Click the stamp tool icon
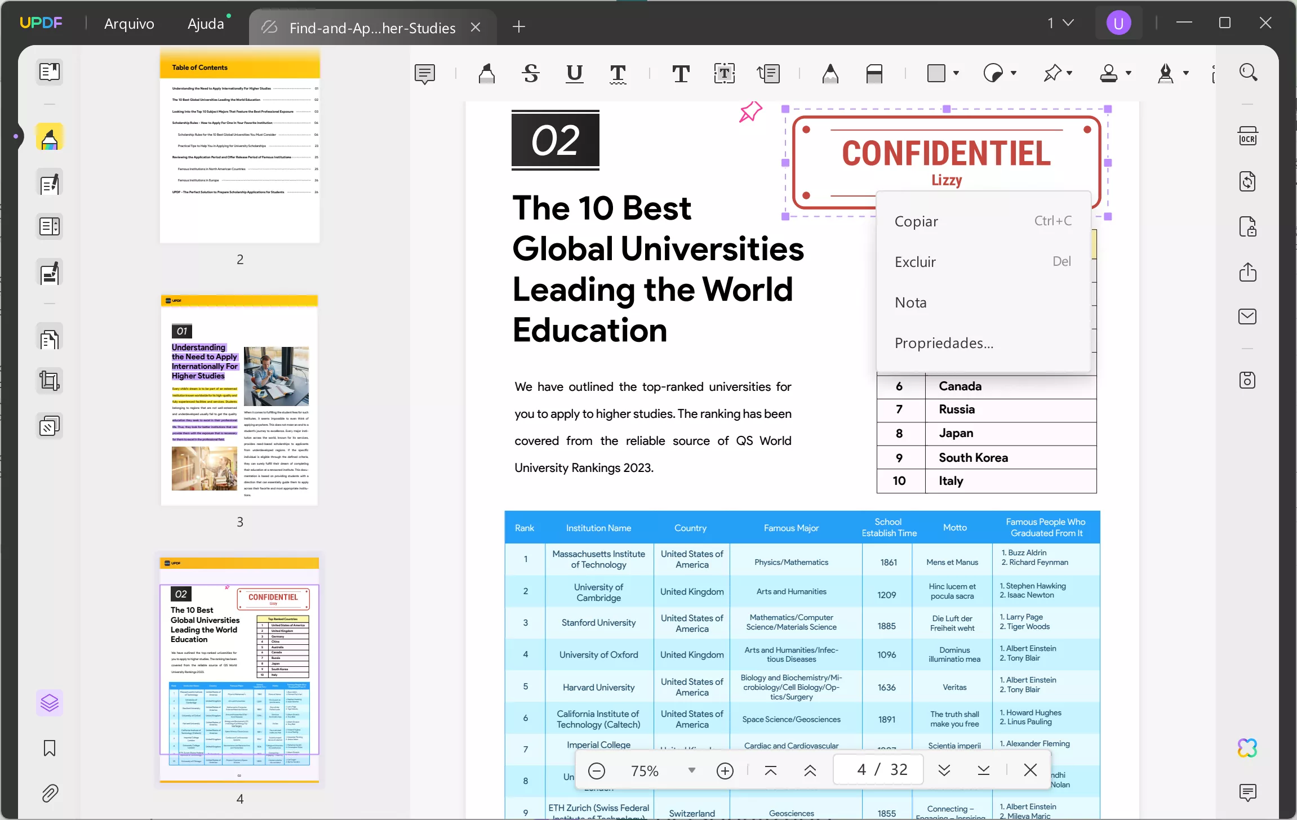1297x820 pixels. point(1108,74)
